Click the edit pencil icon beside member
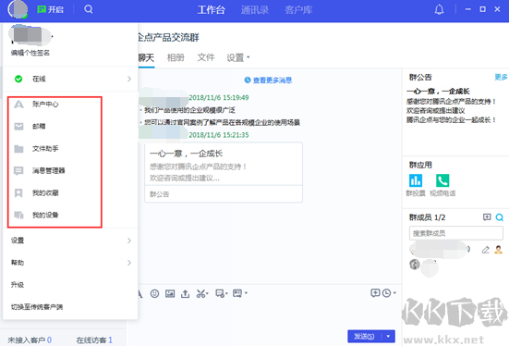 tap(485, 250)
